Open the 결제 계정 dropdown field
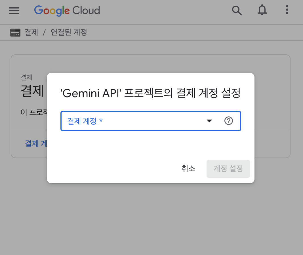The width and height of the screenshot is (303, 255). coord(151,121)
